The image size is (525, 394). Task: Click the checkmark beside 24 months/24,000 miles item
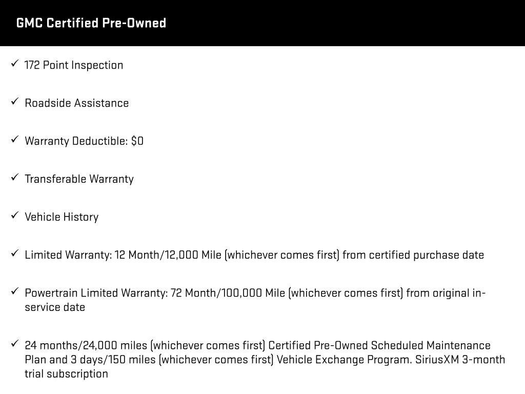tap(14, 344)
